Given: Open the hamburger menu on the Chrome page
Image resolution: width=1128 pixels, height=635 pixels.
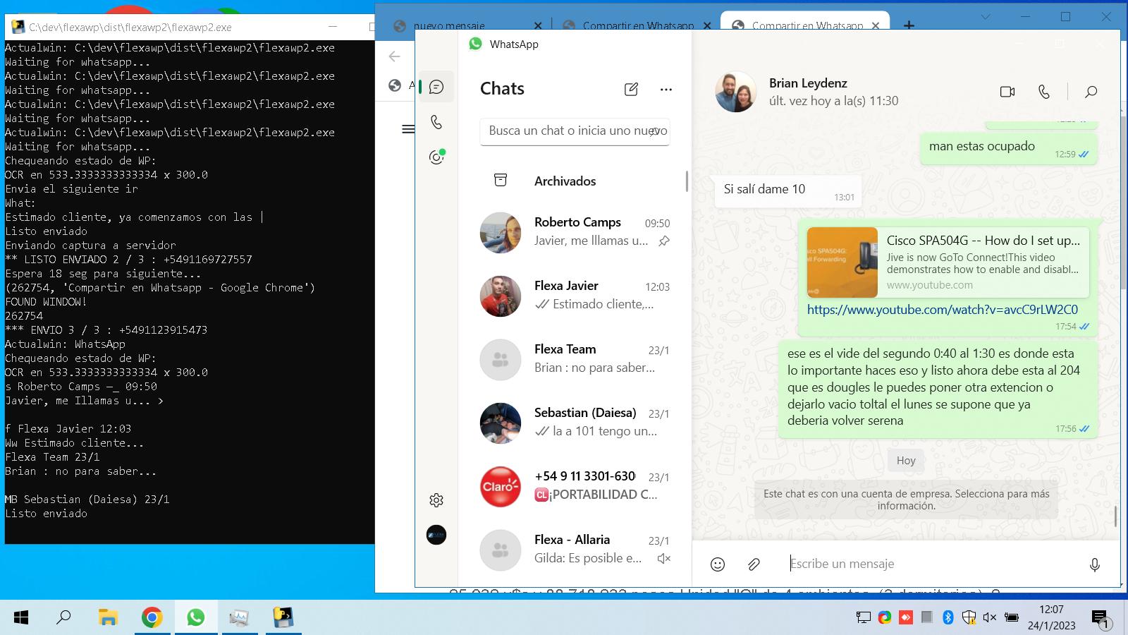Looking at the screenshot, I should coord(407,129).
